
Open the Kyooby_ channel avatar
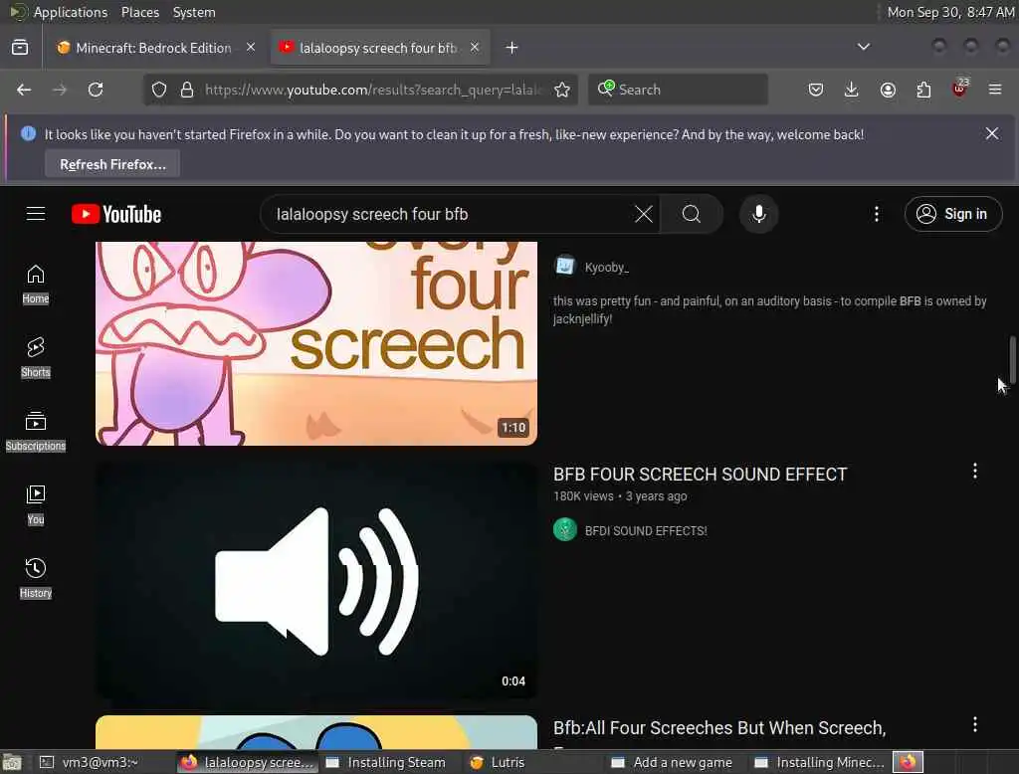(565, 266)
